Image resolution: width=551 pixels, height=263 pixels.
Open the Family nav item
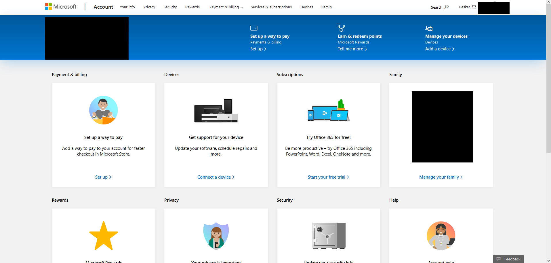[327, 7]
